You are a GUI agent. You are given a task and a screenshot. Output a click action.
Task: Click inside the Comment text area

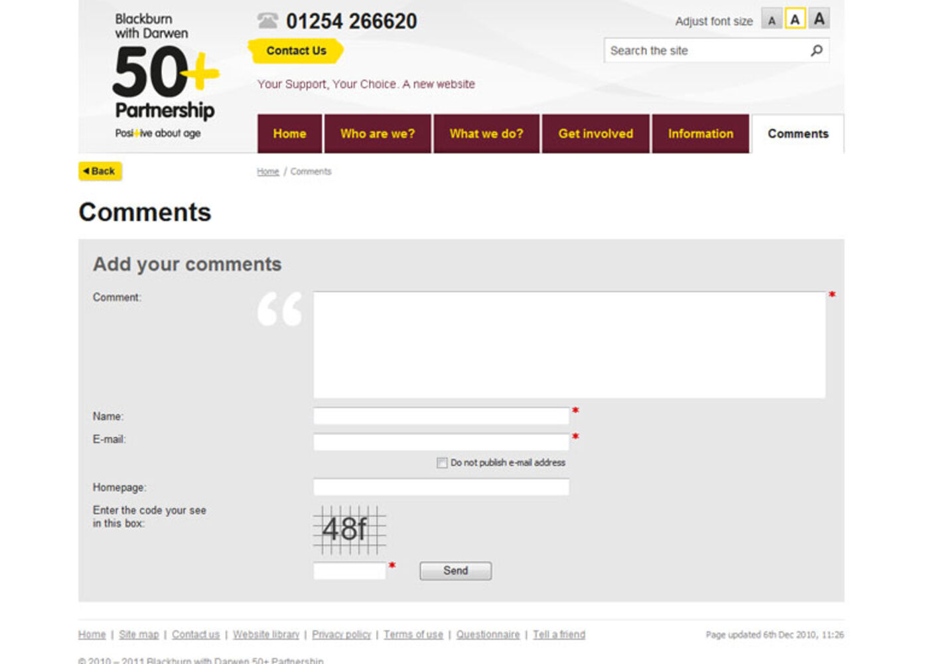coord(569,345)
